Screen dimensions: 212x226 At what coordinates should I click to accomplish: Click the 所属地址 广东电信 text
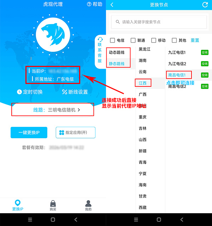tap(54, 79)
